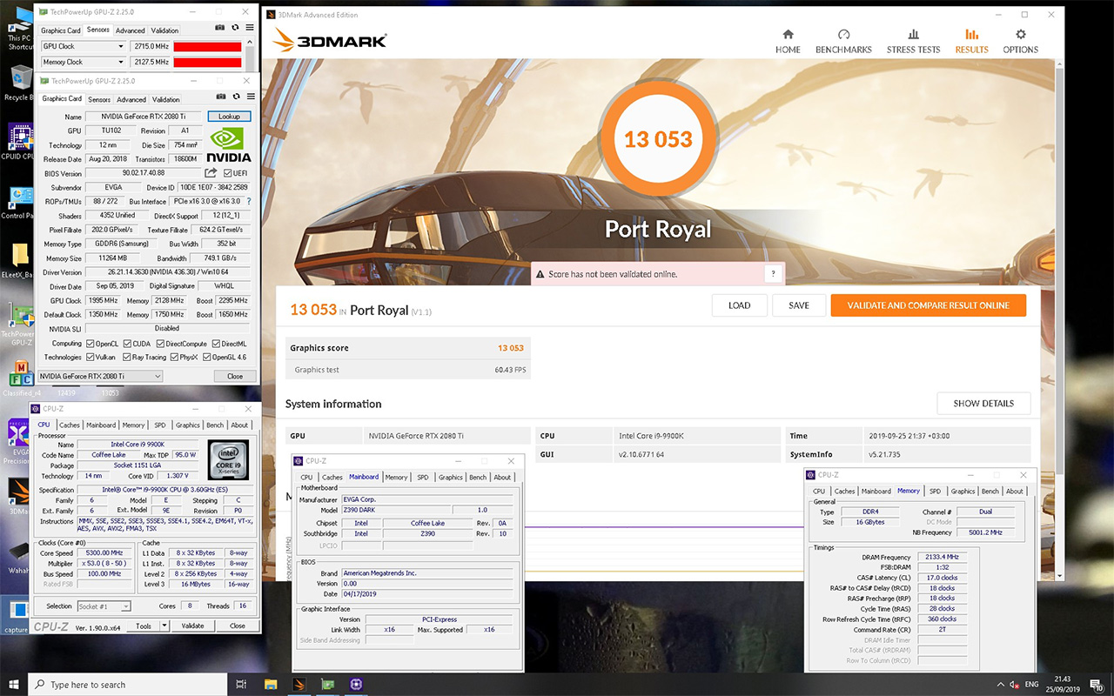
Task: Click the Lookup button in GPU-Z
Action: pos(229,117)
